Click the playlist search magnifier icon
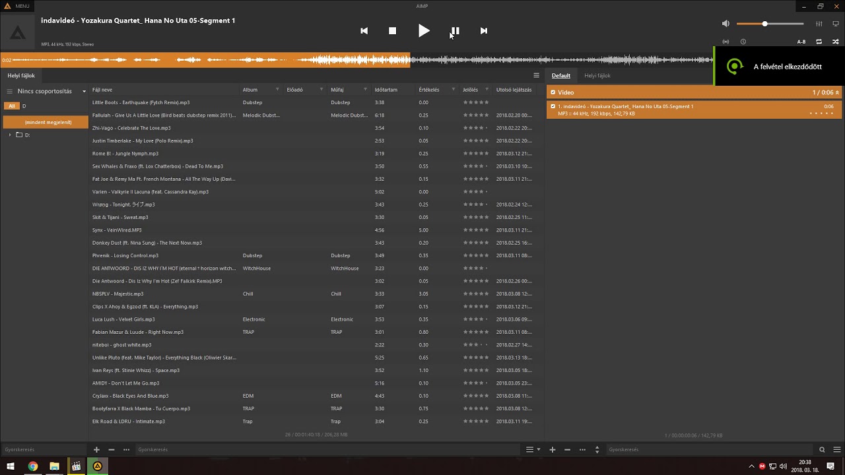Viewport: 845px width, 475px height. click(x=822, y=450)
